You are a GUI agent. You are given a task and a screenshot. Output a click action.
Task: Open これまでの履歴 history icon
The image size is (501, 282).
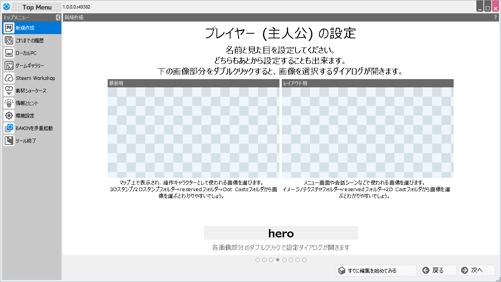[x=9, y=40]
